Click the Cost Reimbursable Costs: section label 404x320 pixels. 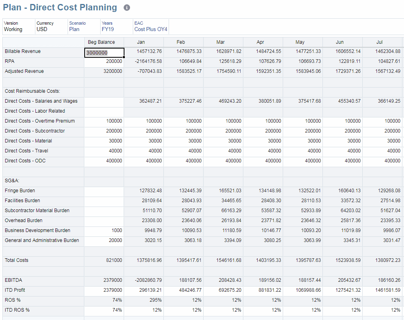(x=33, y=91)
